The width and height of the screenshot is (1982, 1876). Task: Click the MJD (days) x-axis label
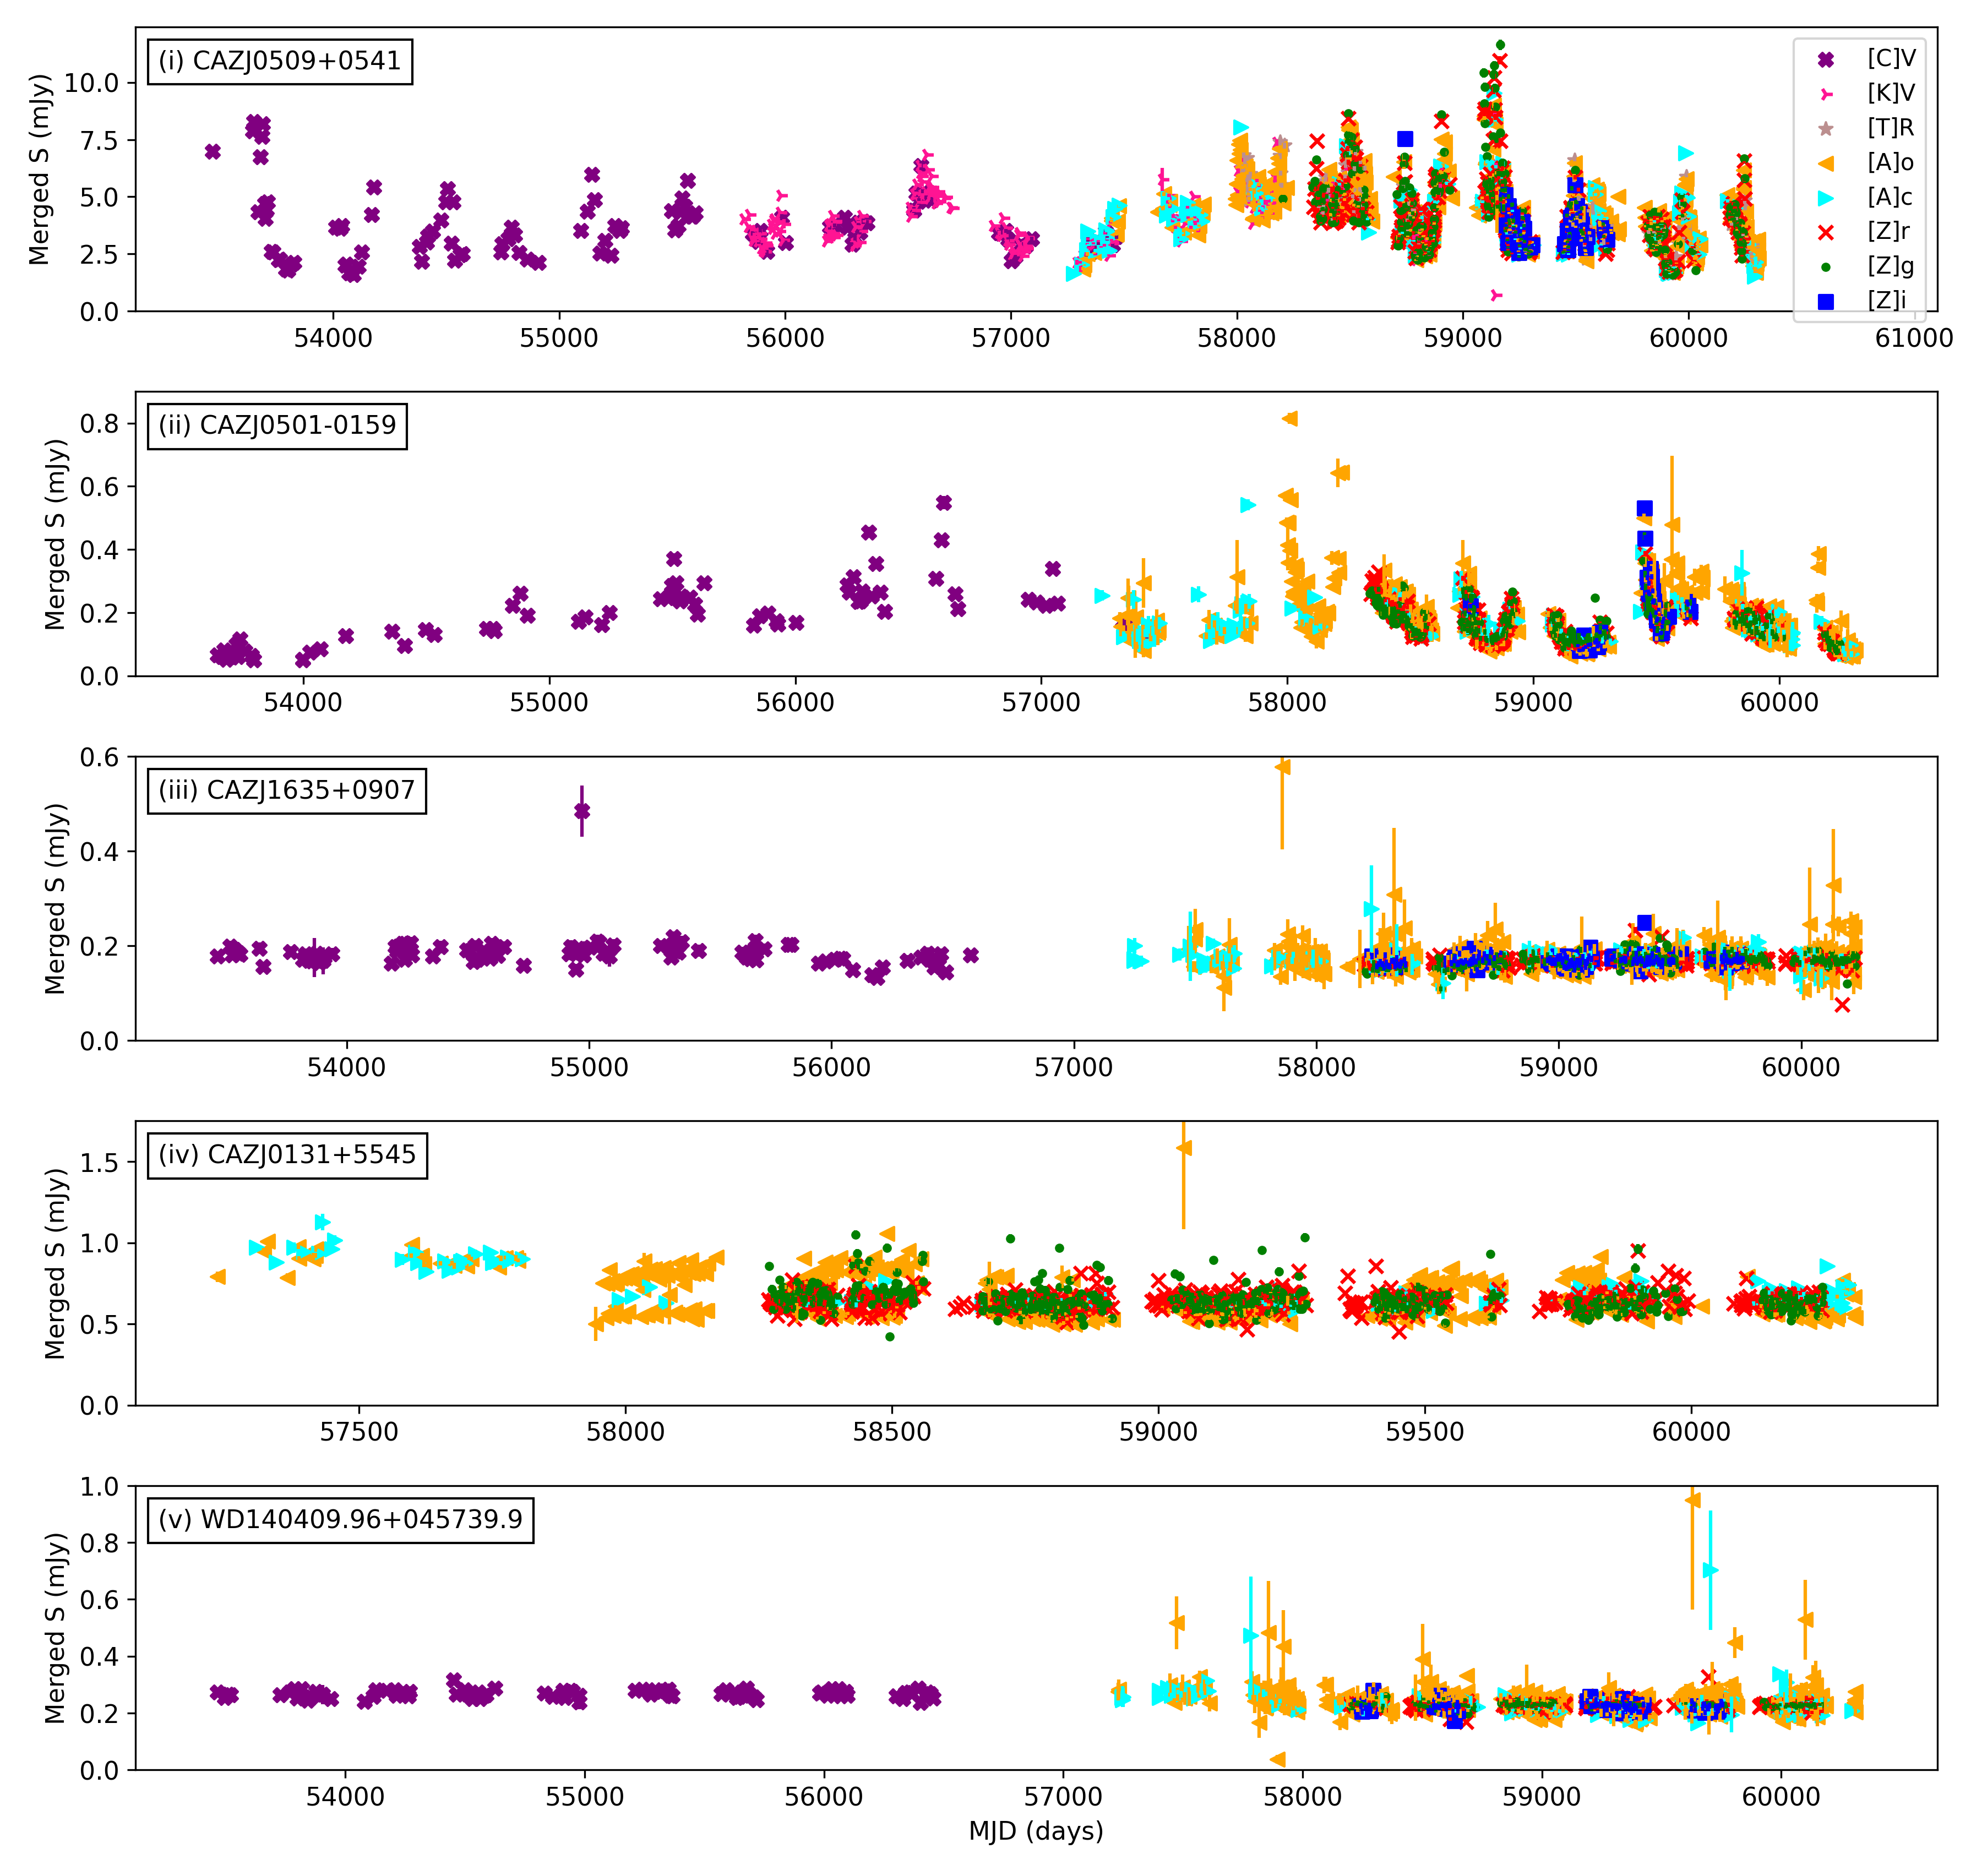click(x=1035, y=1831)
